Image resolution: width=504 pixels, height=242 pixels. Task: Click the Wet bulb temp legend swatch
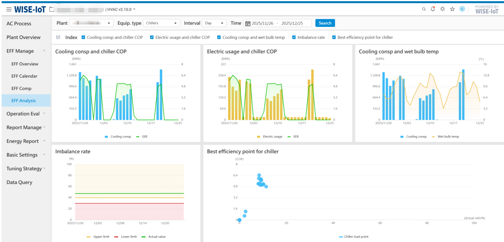click(433, 137)
